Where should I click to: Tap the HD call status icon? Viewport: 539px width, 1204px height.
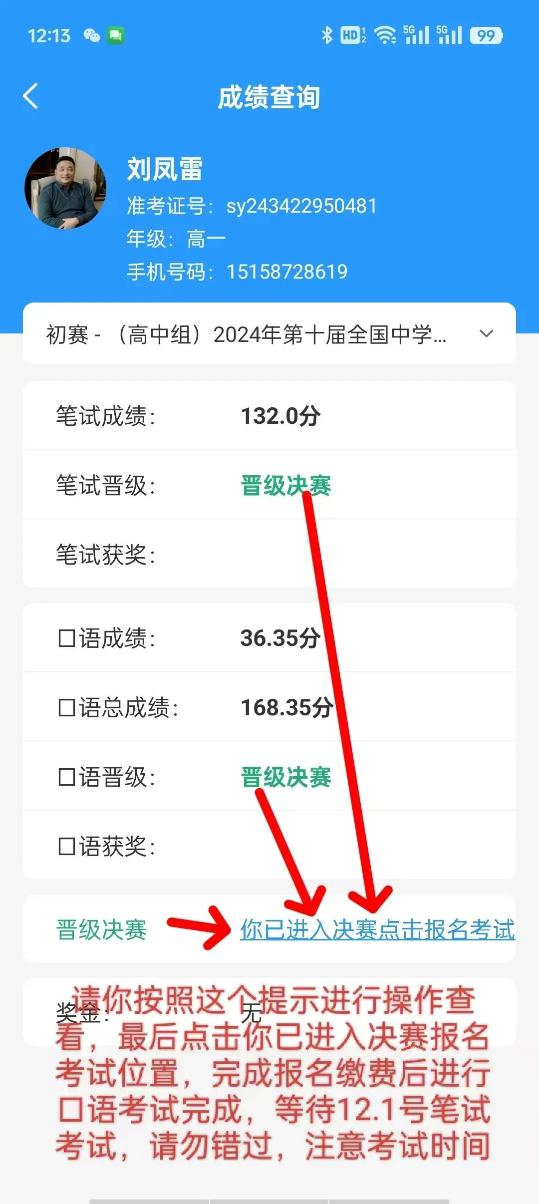353,35
